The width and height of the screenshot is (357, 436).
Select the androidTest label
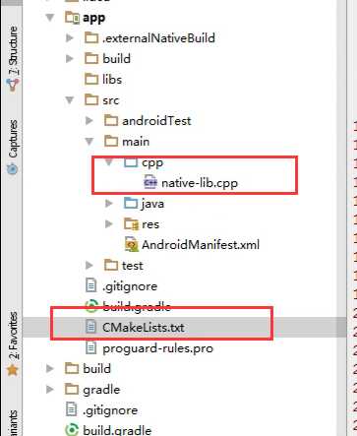tap(156, 121)
